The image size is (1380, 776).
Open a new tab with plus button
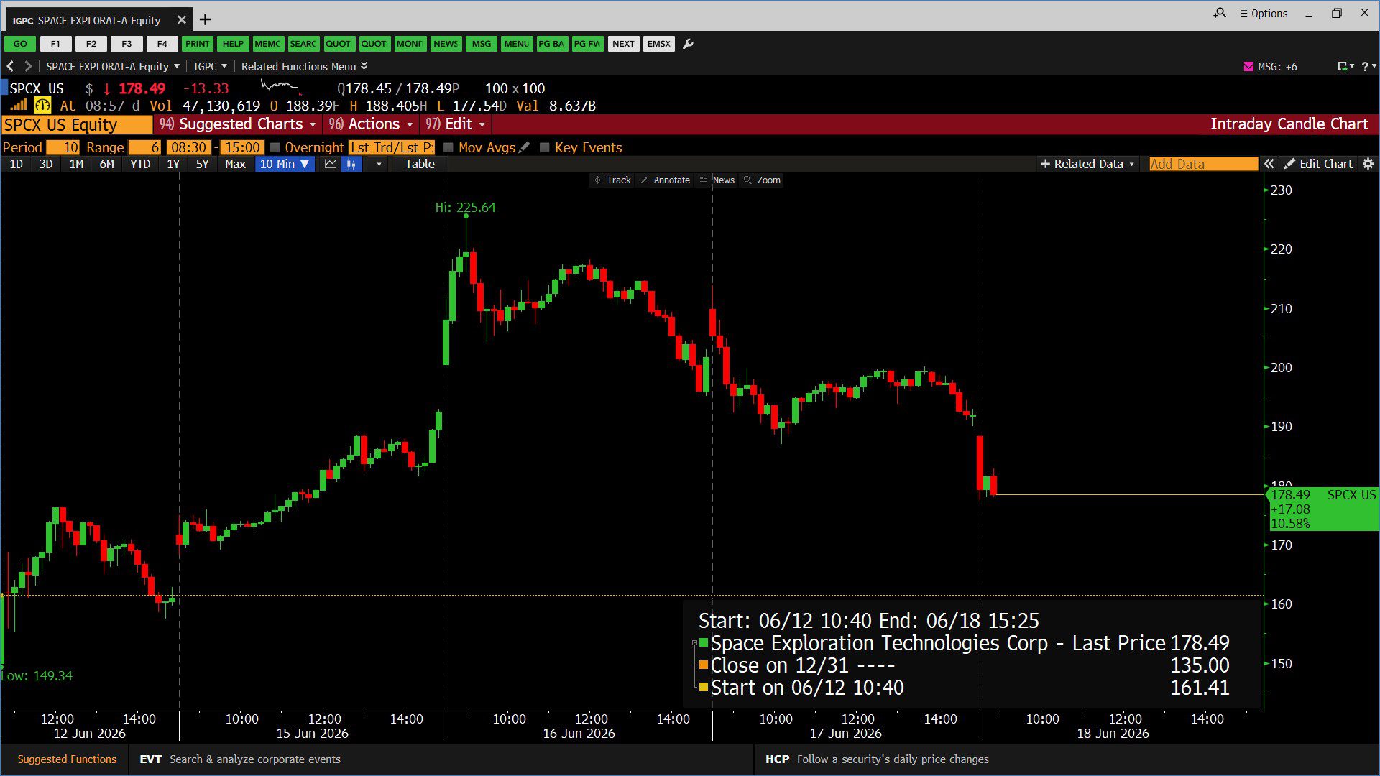205,19
